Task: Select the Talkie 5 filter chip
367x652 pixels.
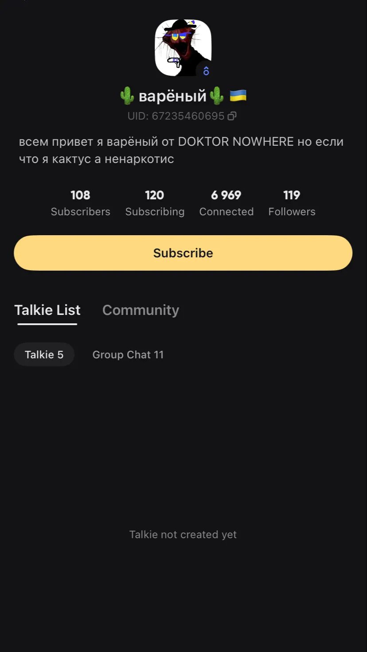Action: 44,355
